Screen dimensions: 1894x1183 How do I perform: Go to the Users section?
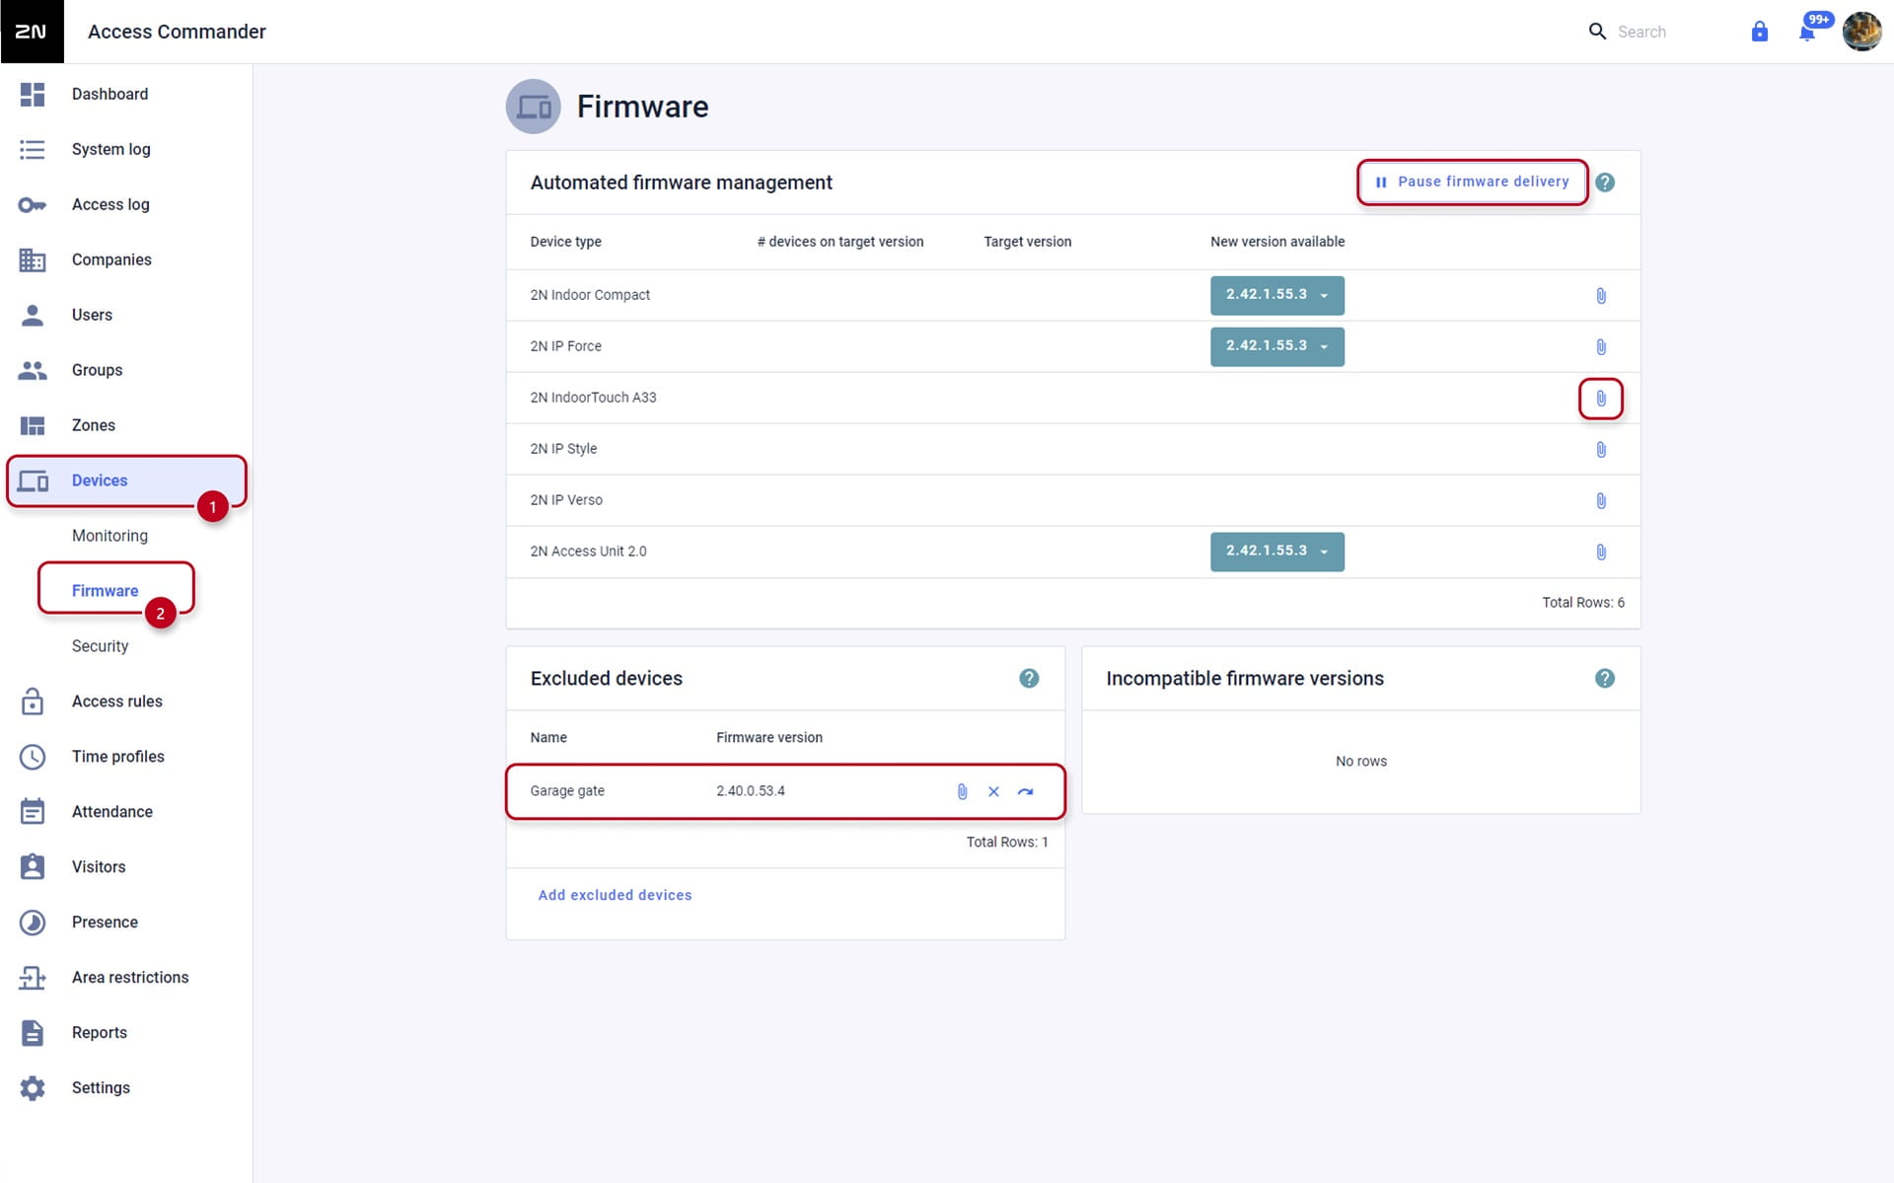(92, 315)
